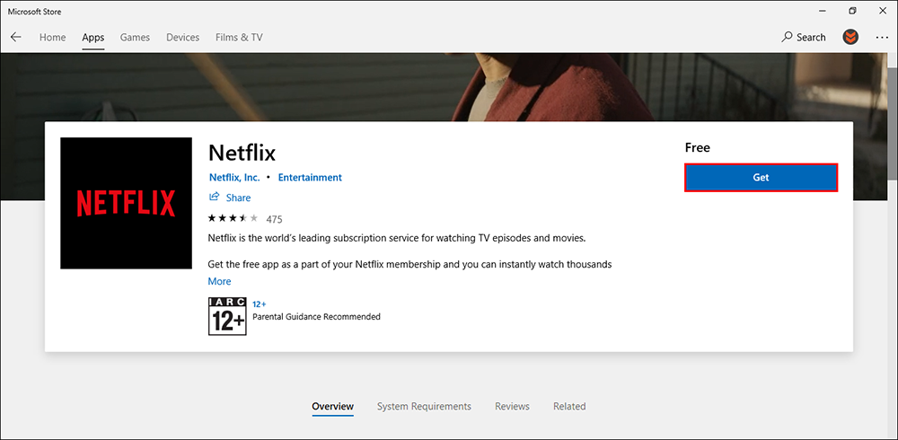The height and width of the screenshot is (440, 898).
Task: Click the Netflix app logo thumbnail
Action: coord(126,203)
